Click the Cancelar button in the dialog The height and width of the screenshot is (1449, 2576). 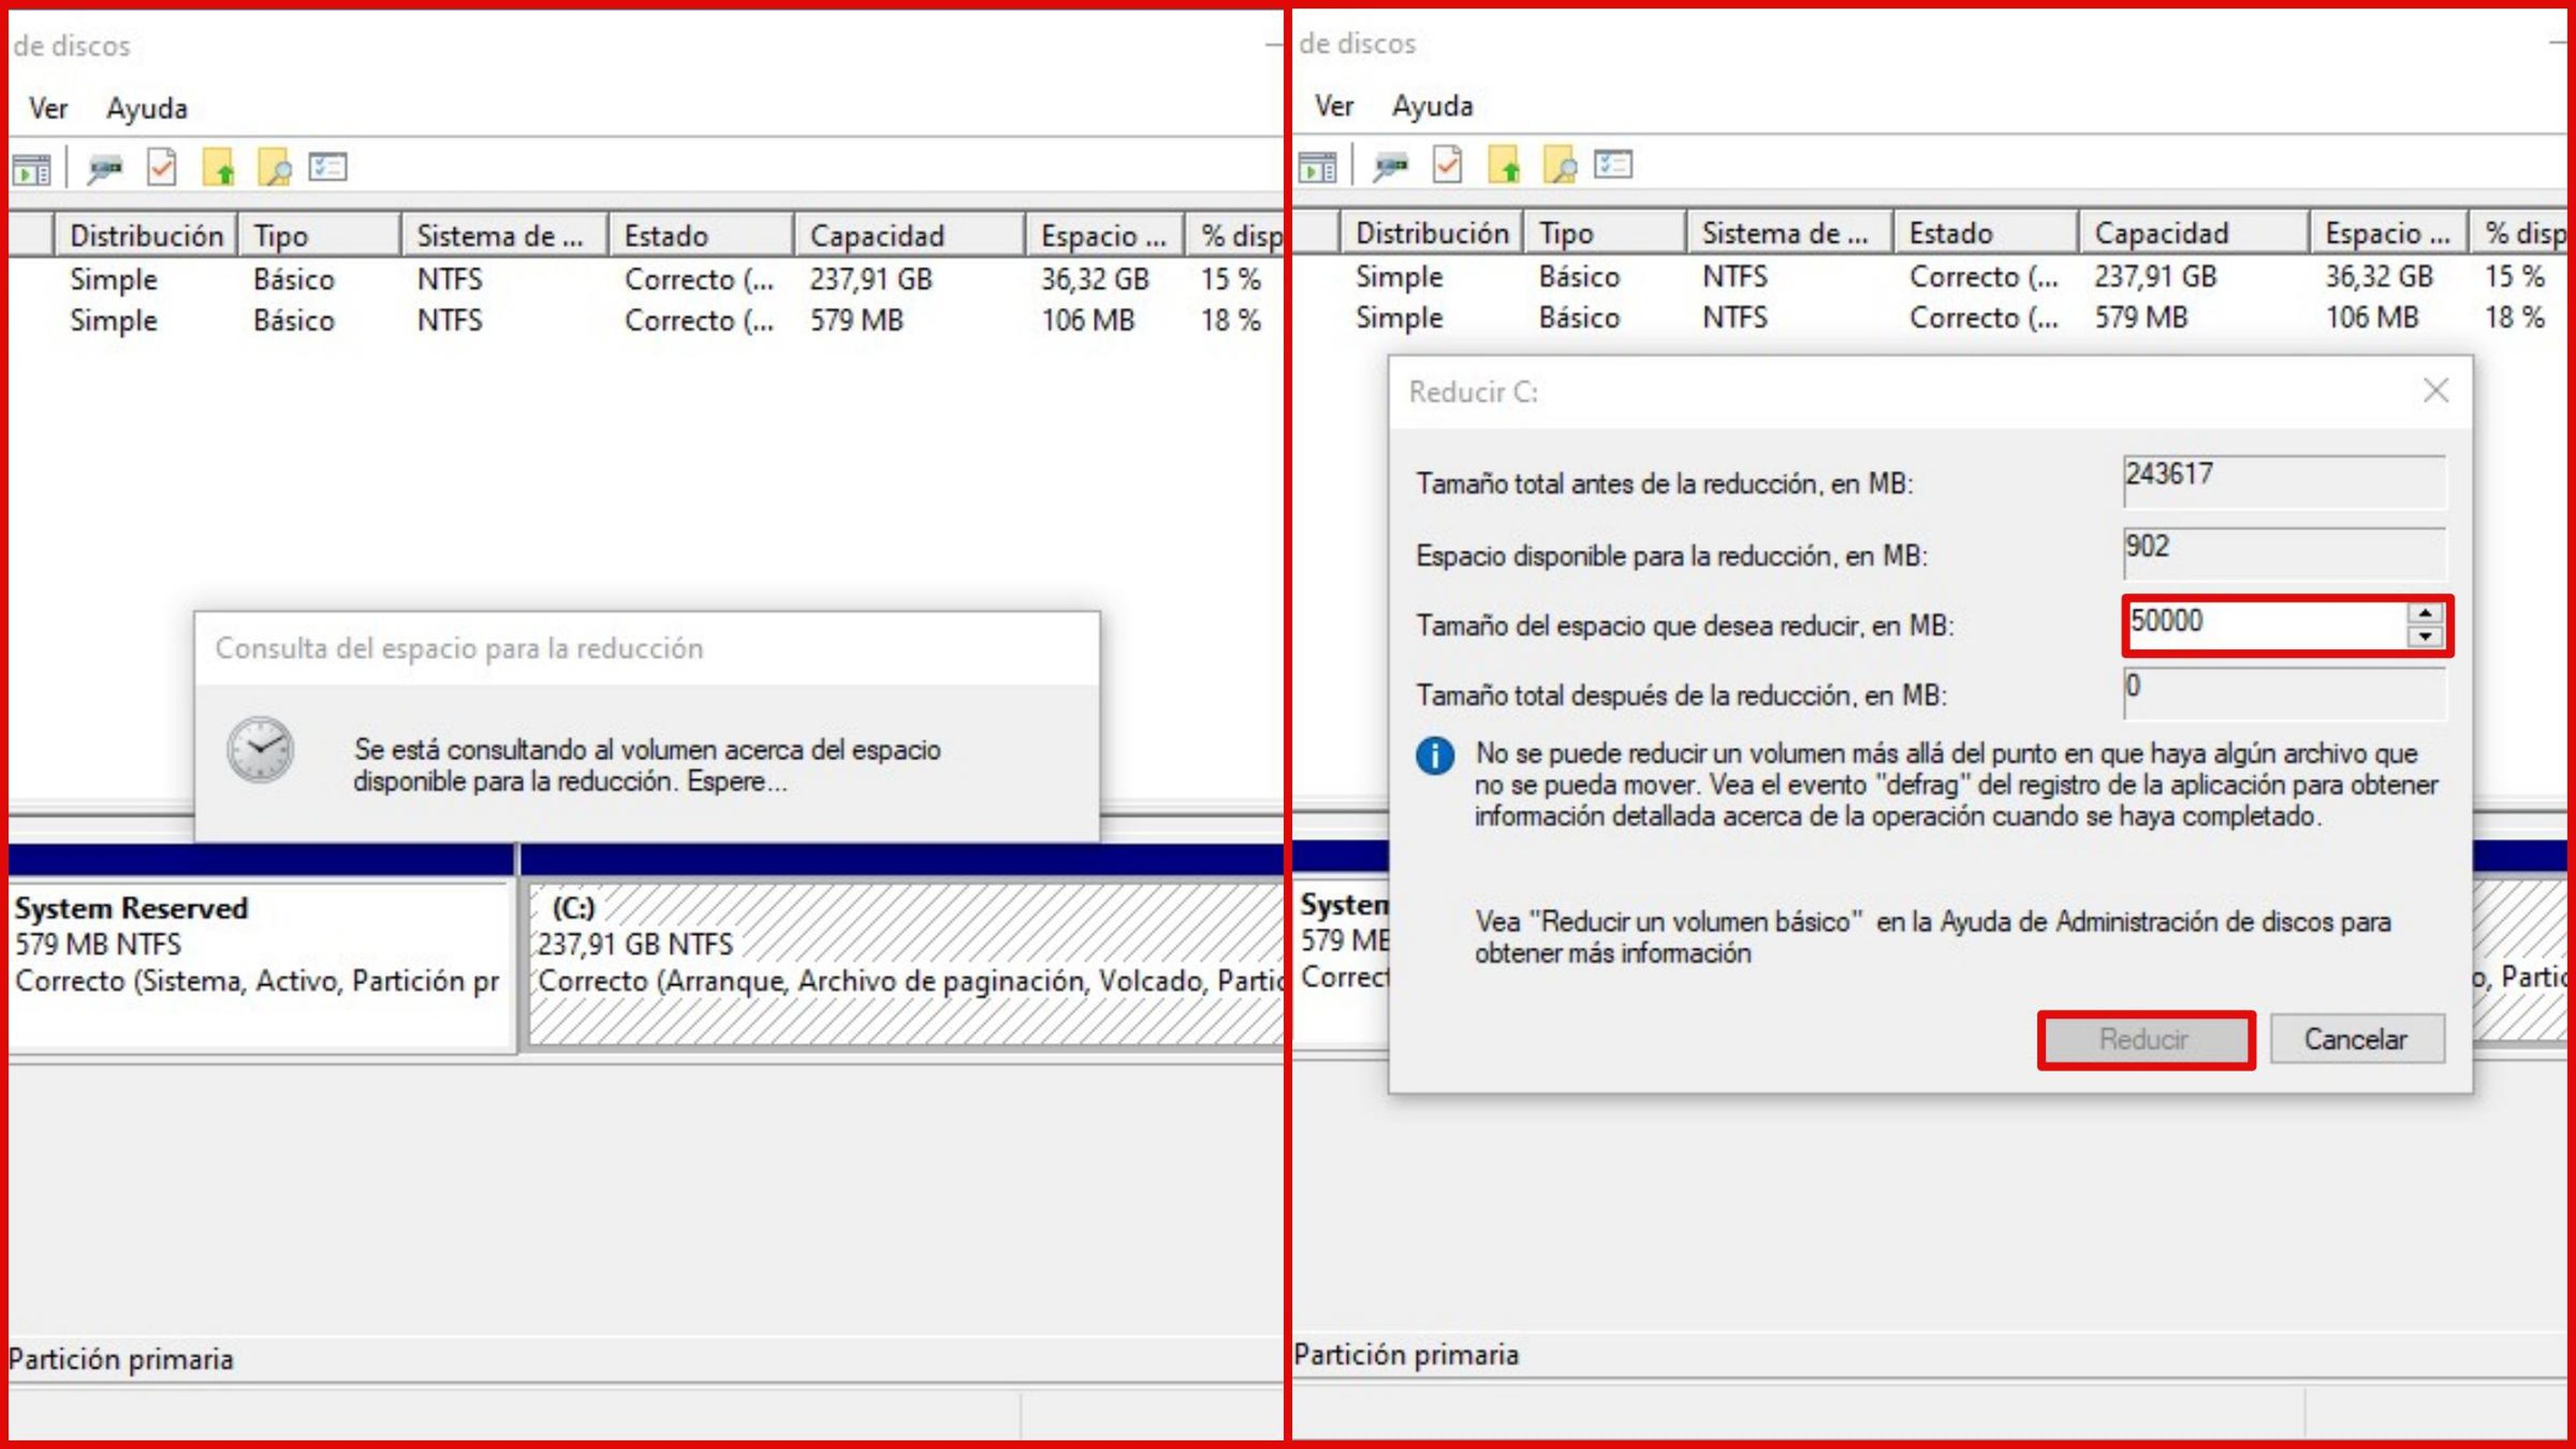[2357, 1040]
